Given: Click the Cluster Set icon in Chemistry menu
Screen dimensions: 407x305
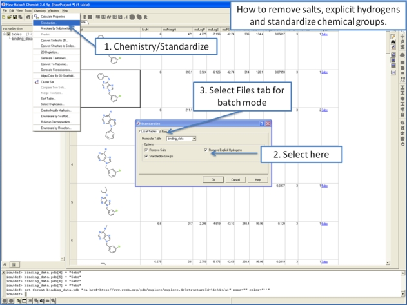Looking at the screenshot, I should (x=36, y=82).
